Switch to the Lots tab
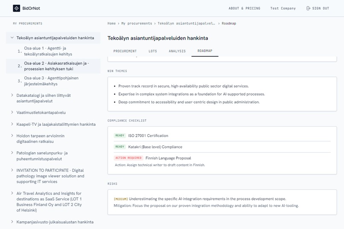This screenshot has width=344, height=229. (153, 51)
